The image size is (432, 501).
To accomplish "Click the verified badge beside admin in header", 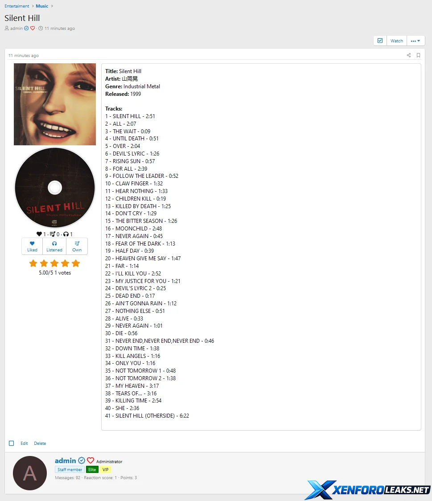I will (x=26, y=28).
